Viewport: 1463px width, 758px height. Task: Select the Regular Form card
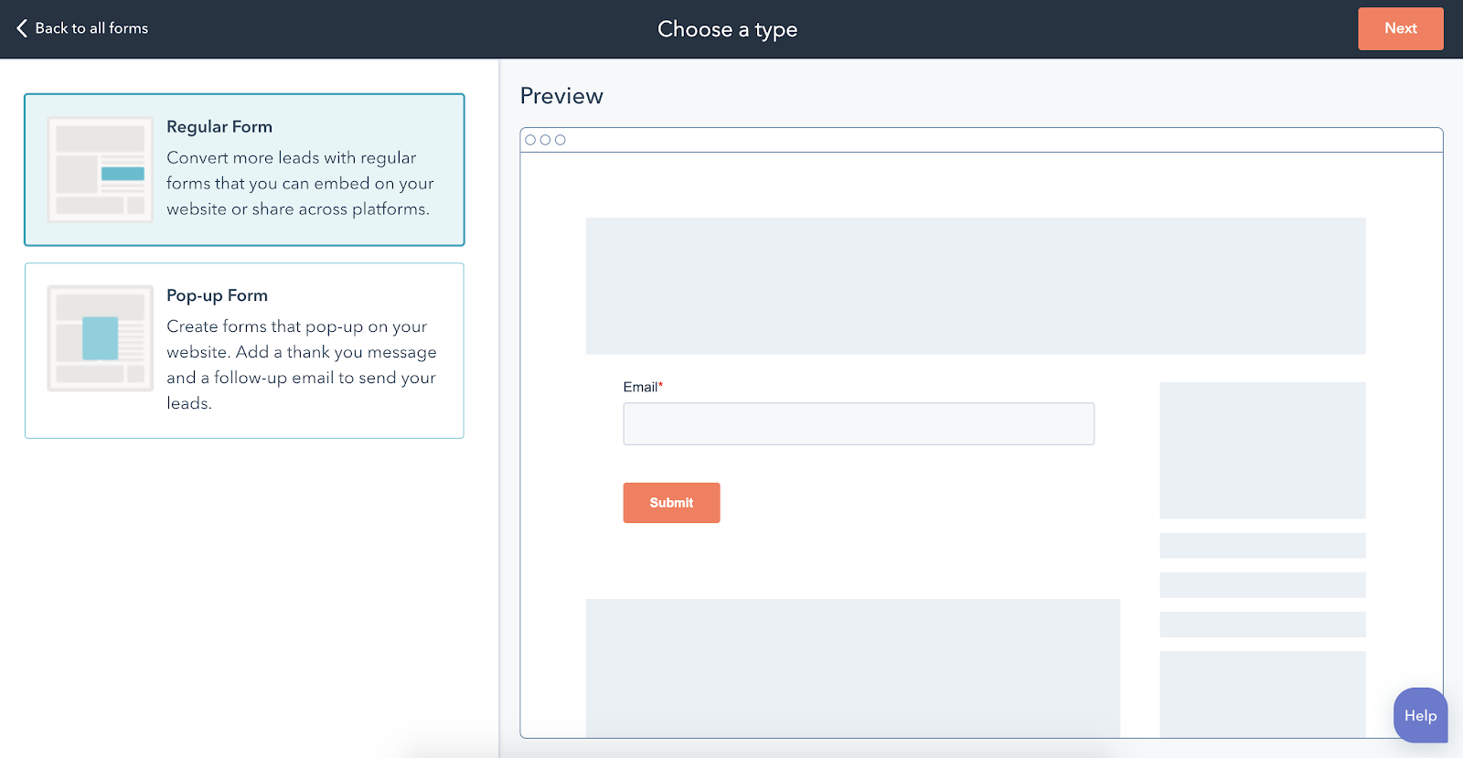[244, 169]
